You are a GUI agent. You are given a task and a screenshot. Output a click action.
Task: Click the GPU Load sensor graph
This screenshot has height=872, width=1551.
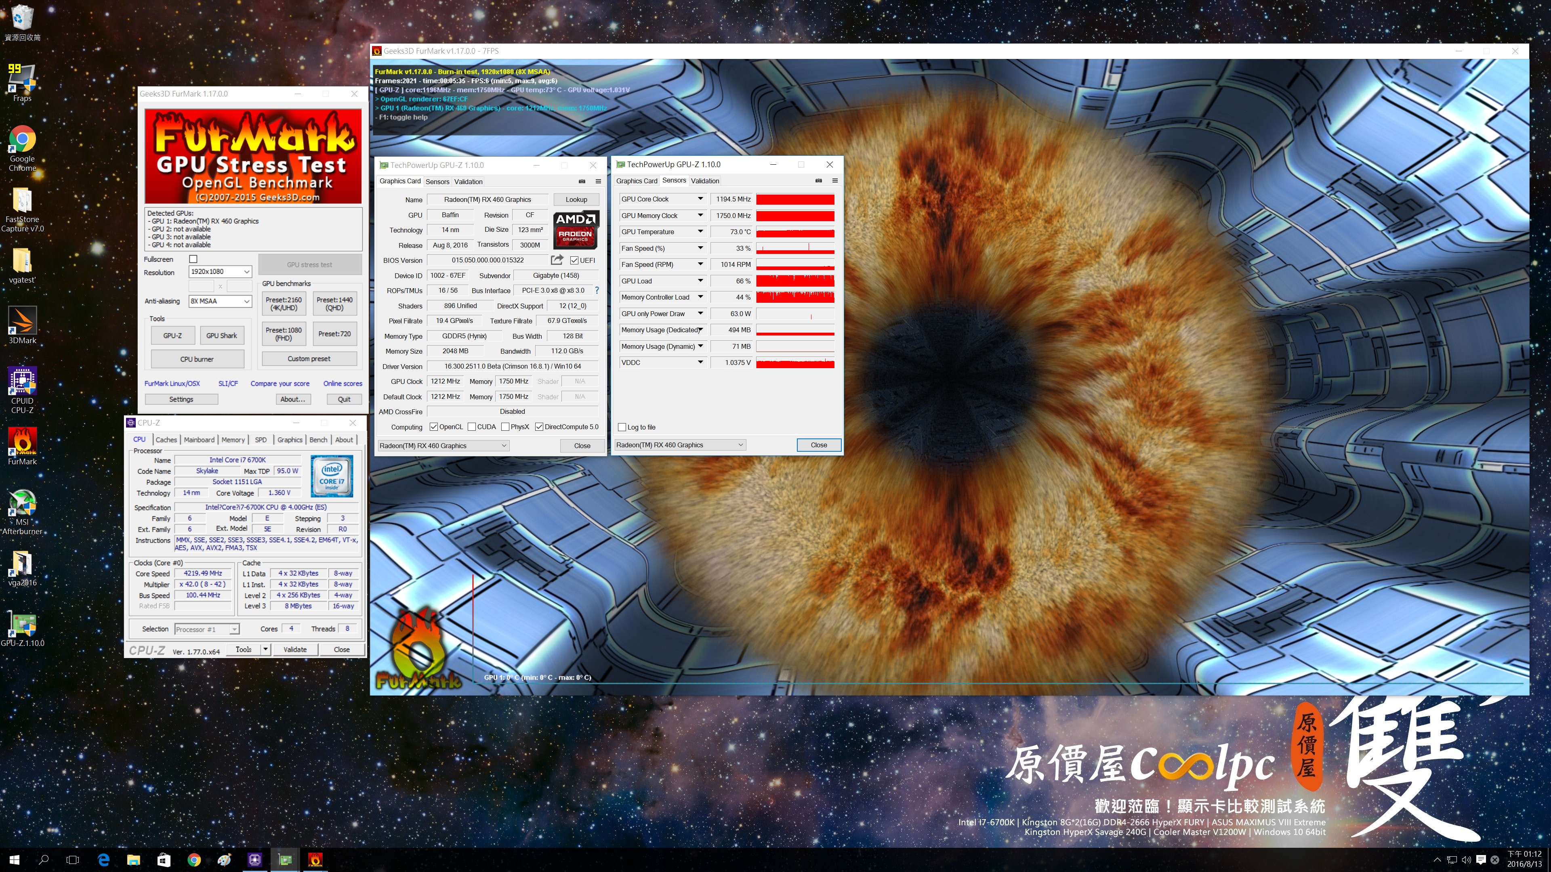point(795,281)
